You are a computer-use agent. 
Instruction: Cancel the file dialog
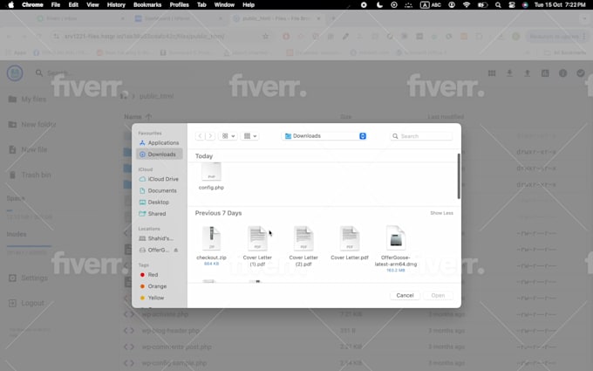(405, 295)
